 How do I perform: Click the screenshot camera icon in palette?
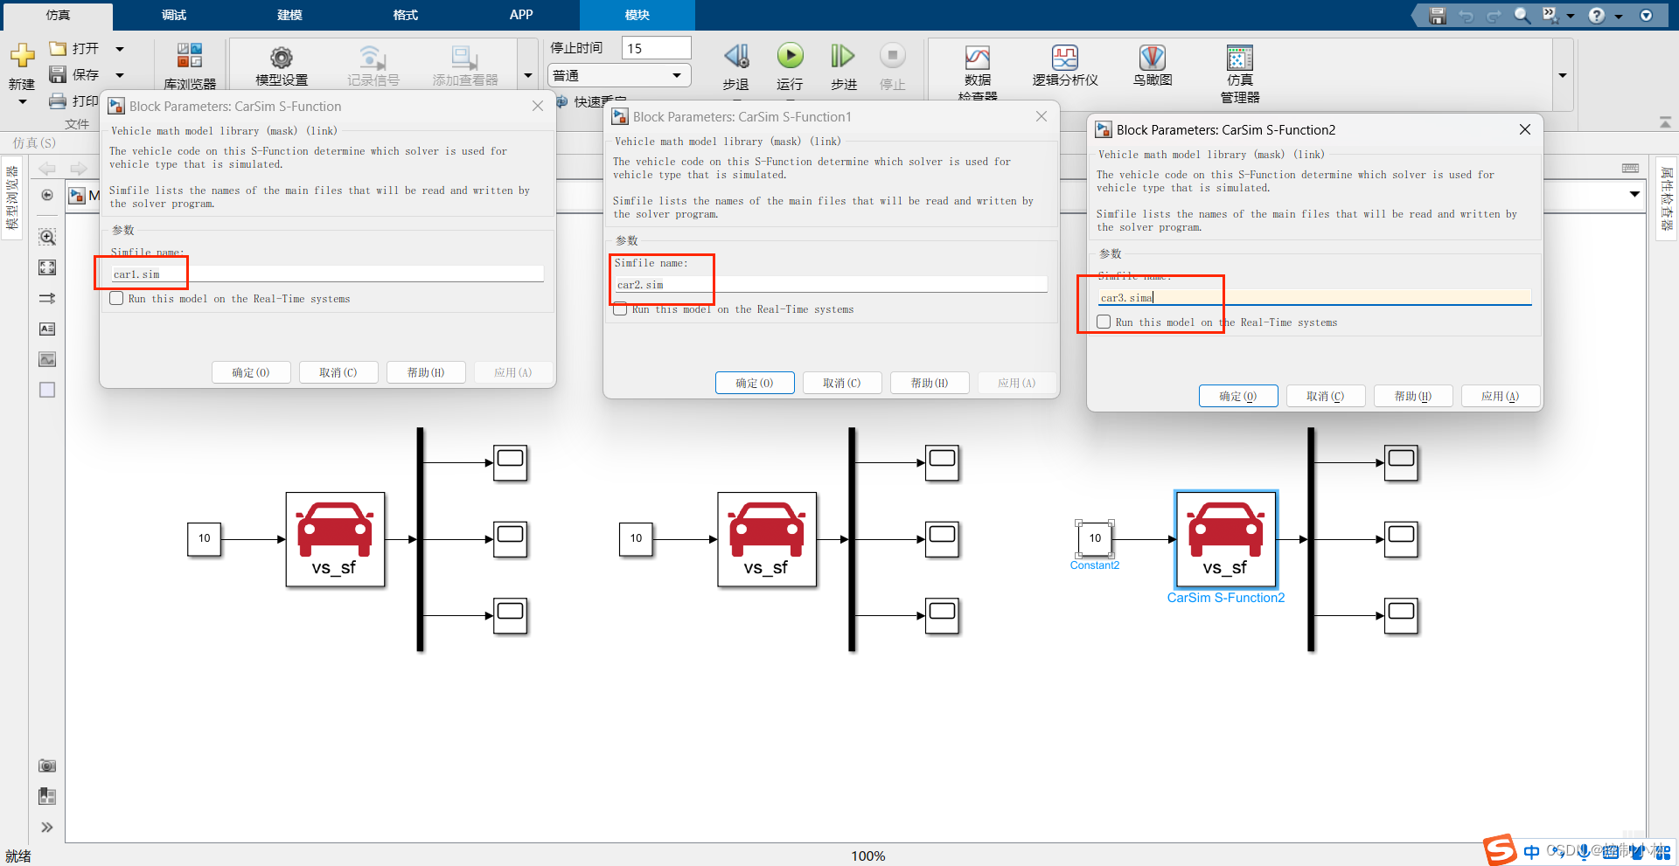(47, 766)
